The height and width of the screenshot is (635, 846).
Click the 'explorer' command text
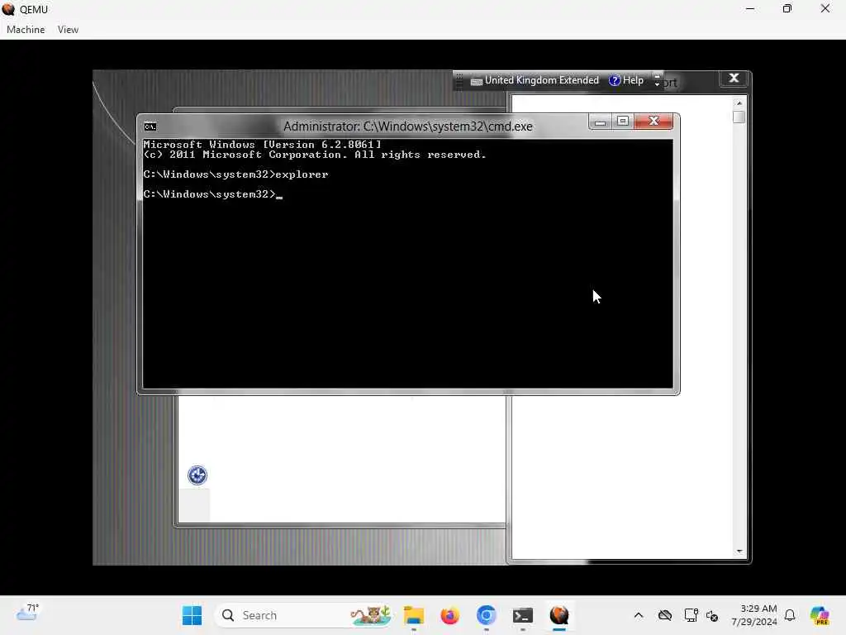click(302, 174)
